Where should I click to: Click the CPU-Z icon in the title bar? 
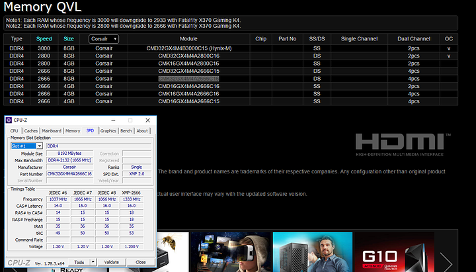tap(9, 120)
